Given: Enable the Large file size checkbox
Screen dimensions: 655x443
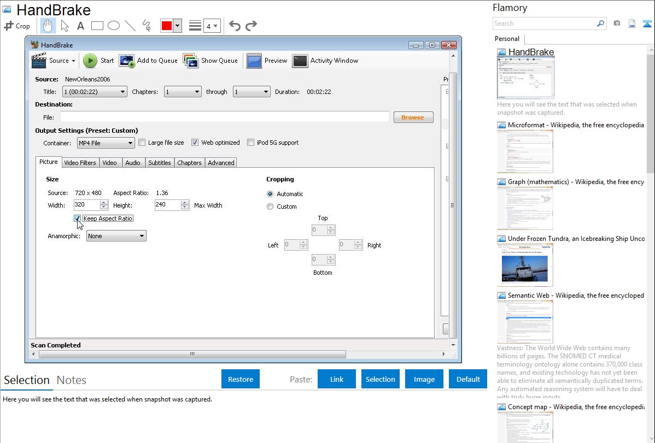Looking at the screenshot, I should (142, 143).
